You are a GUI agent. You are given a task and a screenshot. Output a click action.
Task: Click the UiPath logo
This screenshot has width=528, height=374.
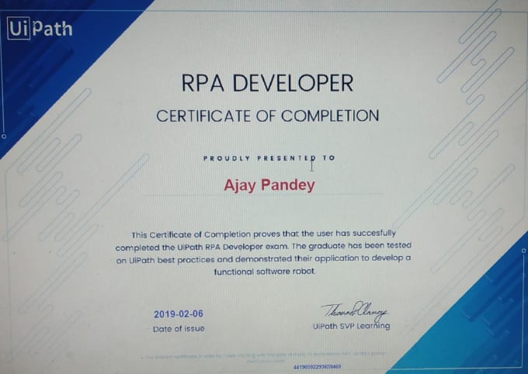(40, 29)
